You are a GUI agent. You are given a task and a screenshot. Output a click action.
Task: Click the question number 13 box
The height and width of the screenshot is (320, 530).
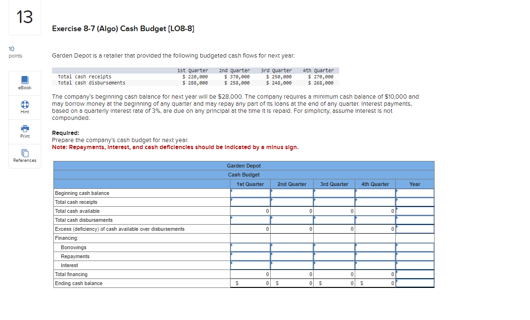click(24, 18)
